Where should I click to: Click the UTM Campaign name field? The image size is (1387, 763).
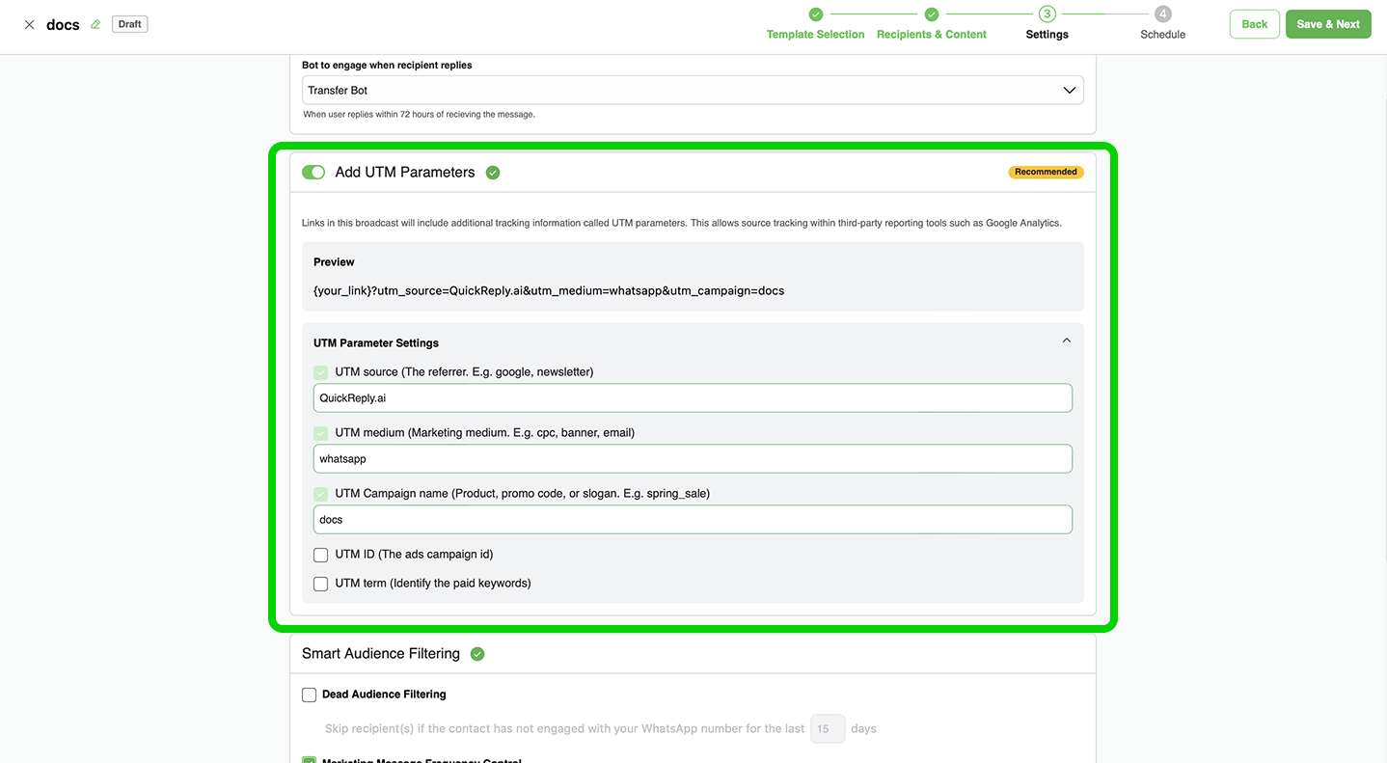click(x=693, y=519)
